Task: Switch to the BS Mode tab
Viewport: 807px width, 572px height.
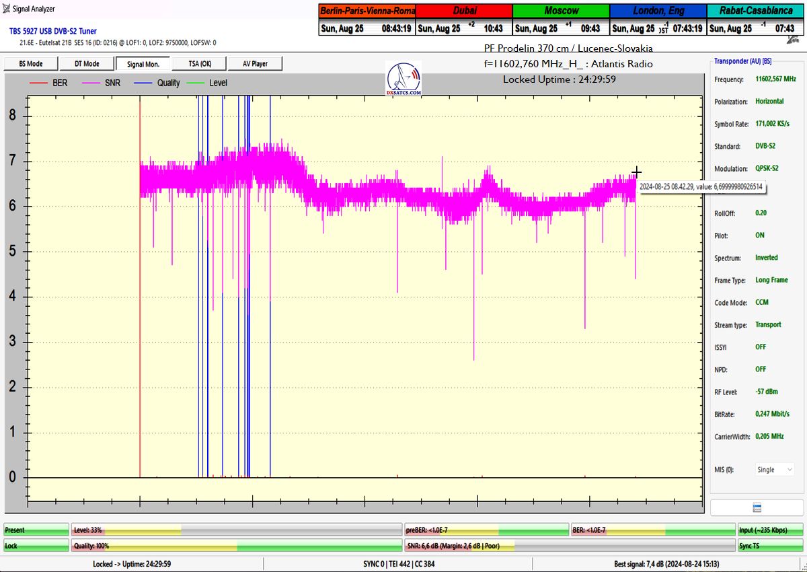Action: point(30,64)
